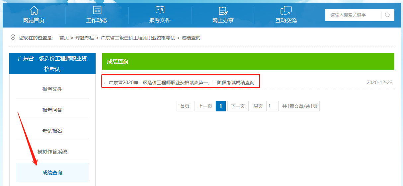The height and width of the screenshot is (186, 403).
Task: Open 模拟作答系统 from the sidebar
Action: pos(52,152)
